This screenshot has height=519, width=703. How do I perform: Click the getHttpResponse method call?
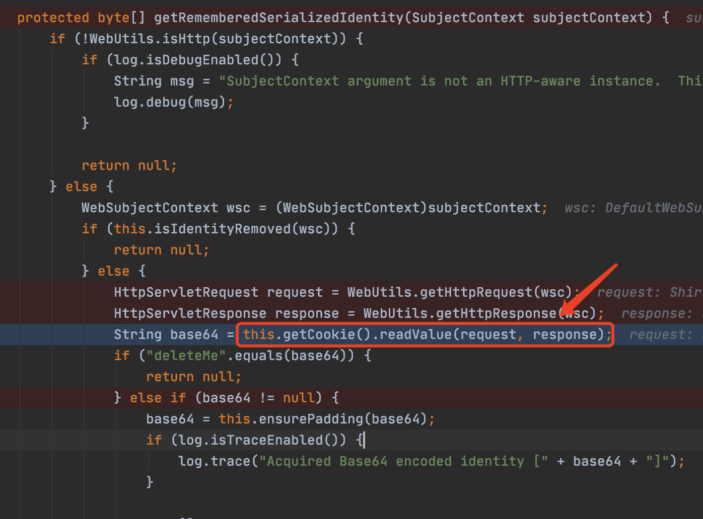point(496,313)
